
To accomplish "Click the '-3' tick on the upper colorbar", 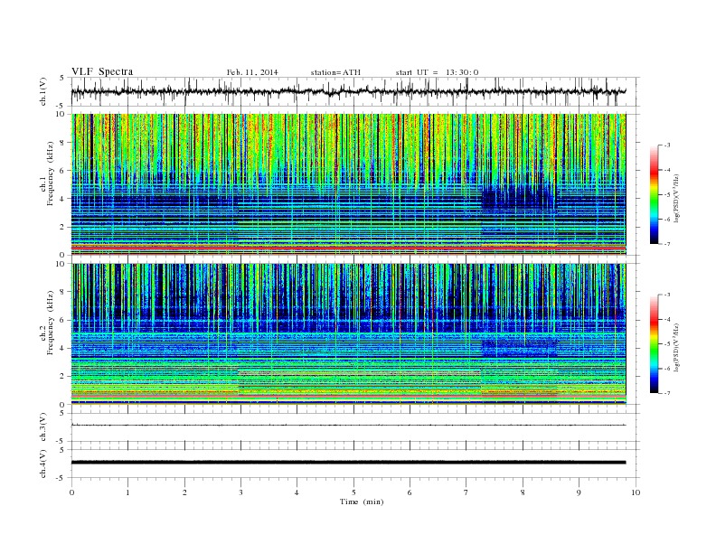I will 667,145.
